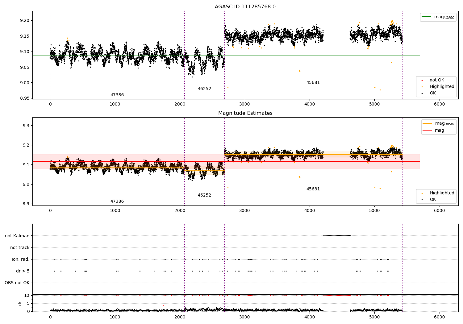Image resolution: width=463 pixels, height=324 pixels.
Task: Click 'Highlighted' in the middle plot legend
Action: 438,193
